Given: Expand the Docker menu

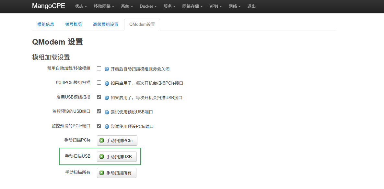Looking at the screenshot, I should 148,6.
